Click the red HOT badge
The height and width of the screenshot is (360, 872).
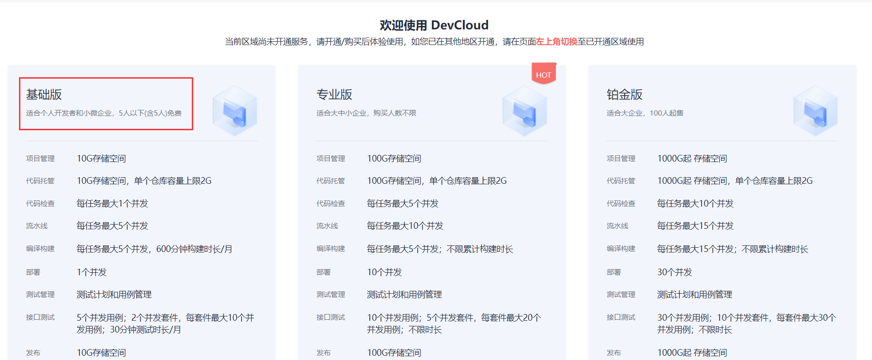[544, 74]
